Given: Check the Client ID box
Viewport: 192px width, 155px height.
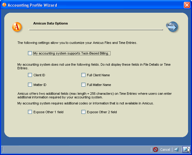Looking at the screenshot, I should [30, 75].
